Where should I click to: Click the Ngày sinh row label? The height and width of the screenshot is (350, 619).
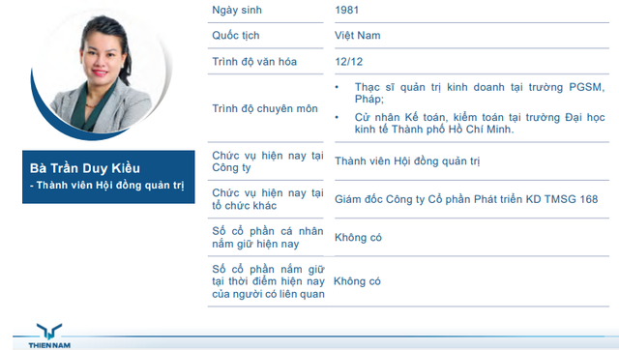[237, 10]
